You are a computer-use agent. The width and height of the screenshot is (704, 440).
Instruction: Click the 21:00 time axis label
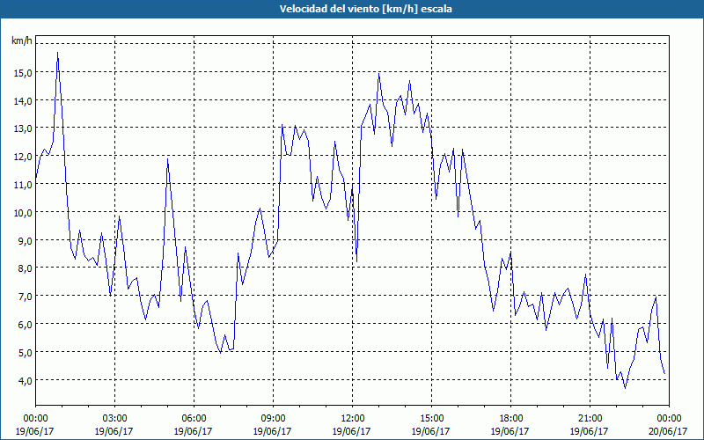click(x=590, y=419)
